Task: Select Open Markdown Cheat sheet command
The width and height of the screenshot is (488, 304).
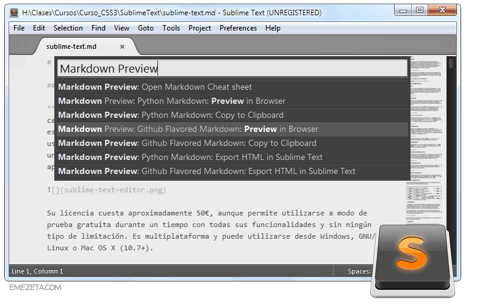Action: [x=232, y=87]
